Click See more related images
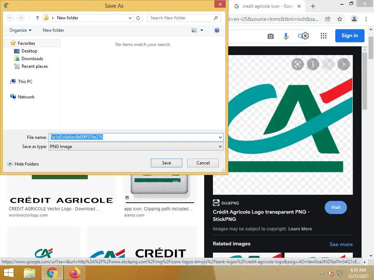The height and width of the screenshot is (280, 374). 341,244
